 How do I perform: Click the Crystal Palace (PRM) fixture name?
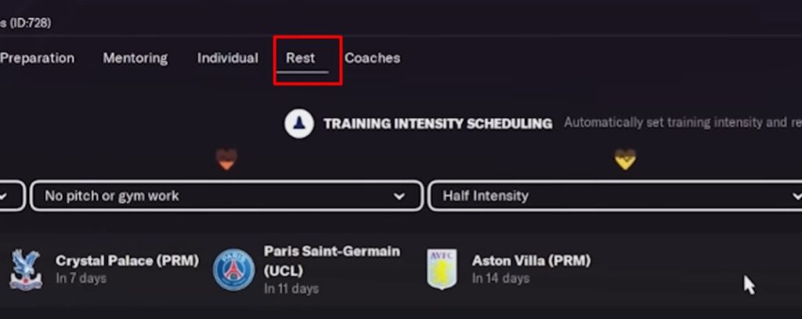tap(127, 260)
